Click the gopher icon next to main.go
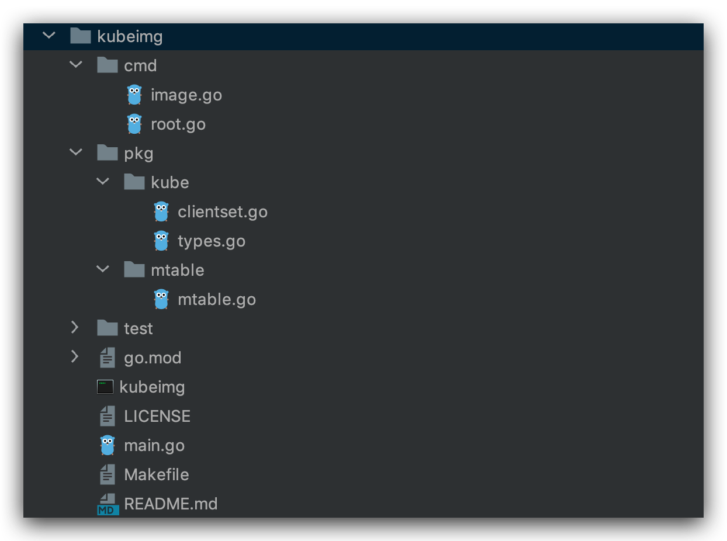Image resolution: width=727 pixels, height=541 pixels. click(108, 445)
